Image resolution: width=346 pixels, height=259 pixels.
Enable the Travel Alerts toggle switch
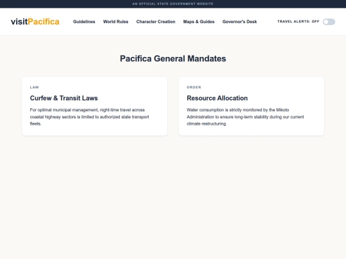coord(329,22)
